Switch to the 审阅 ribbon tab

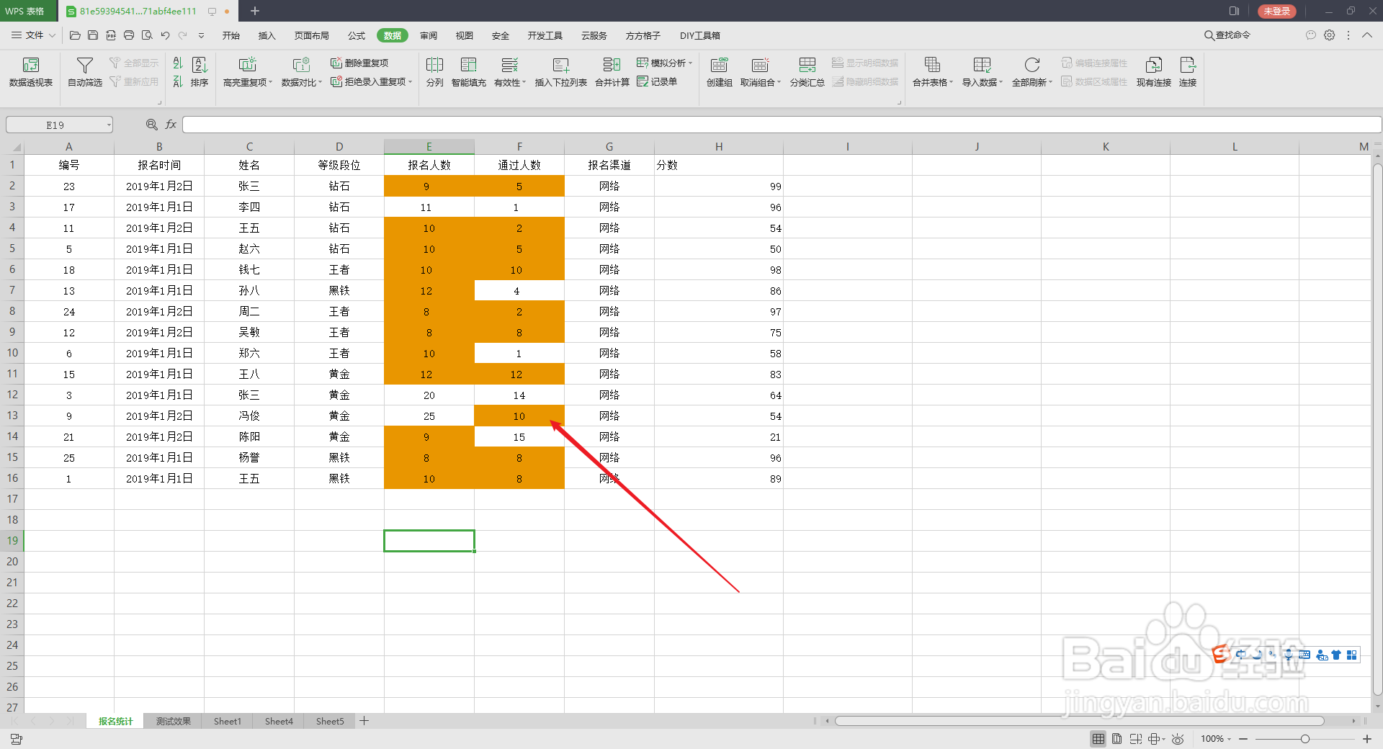429,35
